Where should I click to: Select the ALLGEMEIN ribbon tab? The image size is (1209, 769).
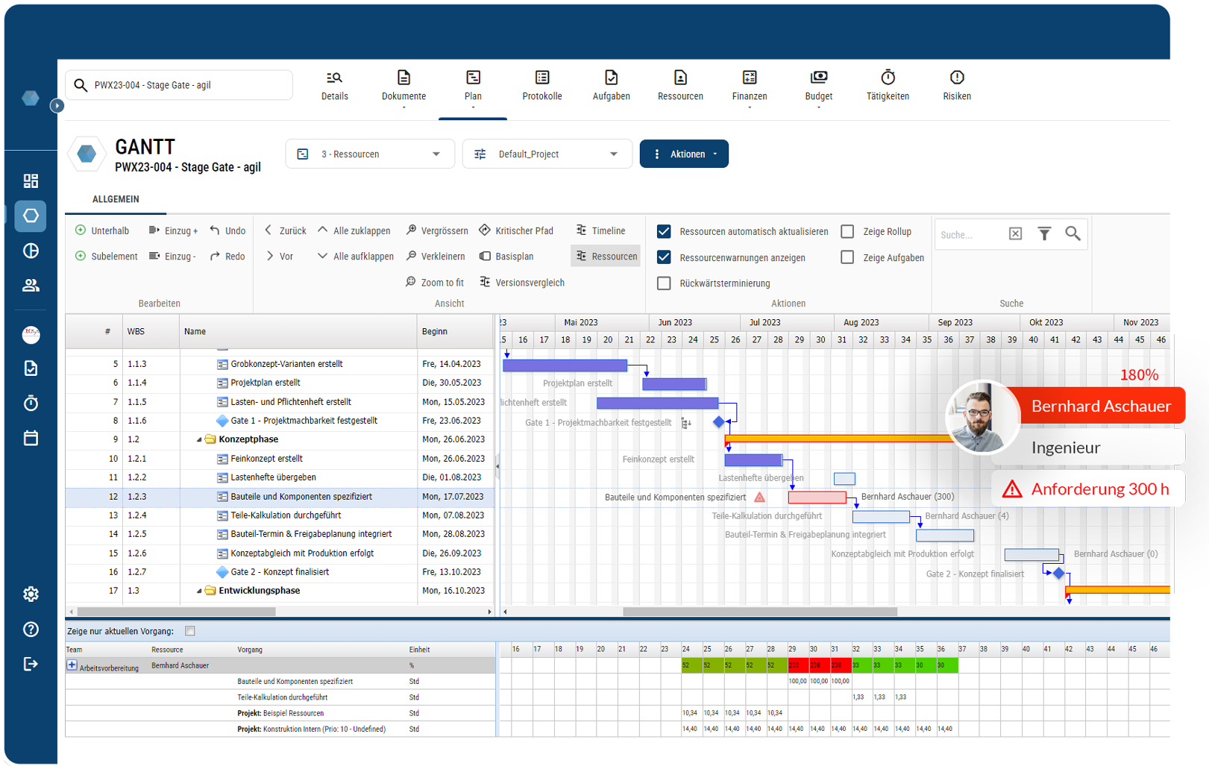coord(116,199)
